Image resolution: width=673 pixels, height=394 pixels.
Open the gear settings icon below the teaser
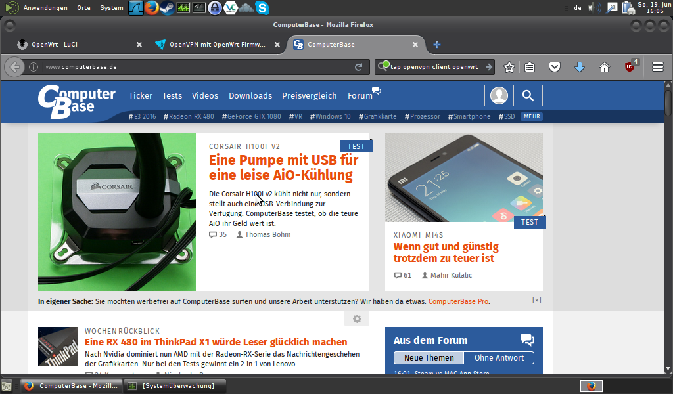[x=357, y=318]
